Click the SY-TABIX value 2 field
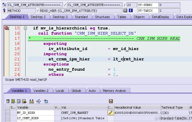192x122 pixels. tap(170, 11)
